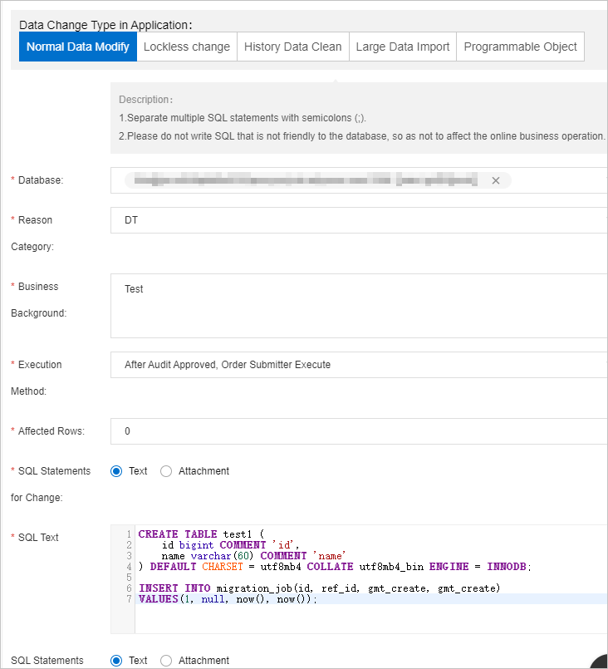This screenshot has height=669, width=608.
Task: Click the INSERT INTO migration_job line
Action: coord(319,588)
